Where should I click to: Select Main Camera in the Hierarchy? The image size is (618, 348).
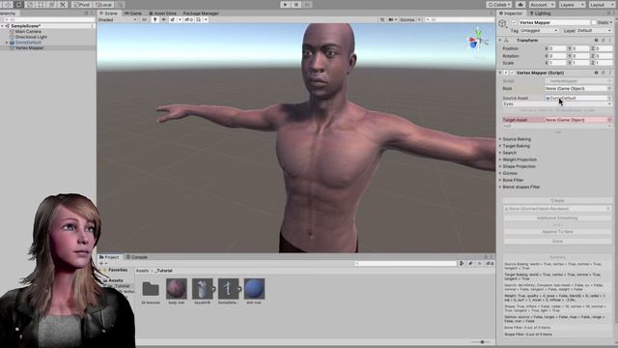(28, 31)
